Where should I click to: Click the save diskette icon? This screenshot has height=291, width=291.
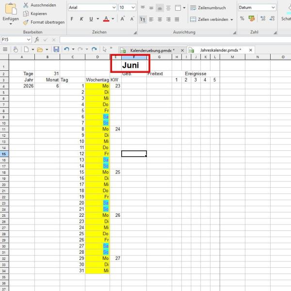(x=56, y=49)
